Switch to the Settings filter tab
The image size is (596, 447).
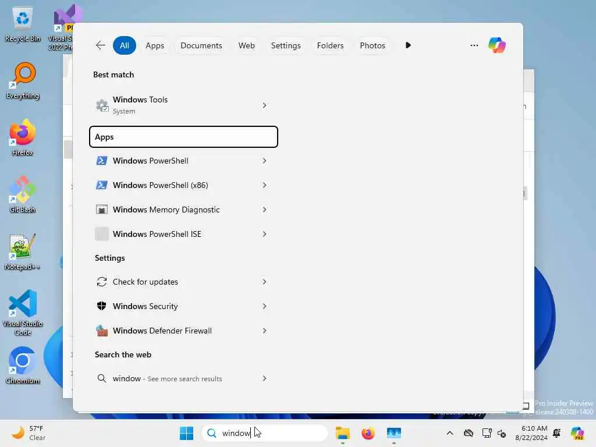285,45
